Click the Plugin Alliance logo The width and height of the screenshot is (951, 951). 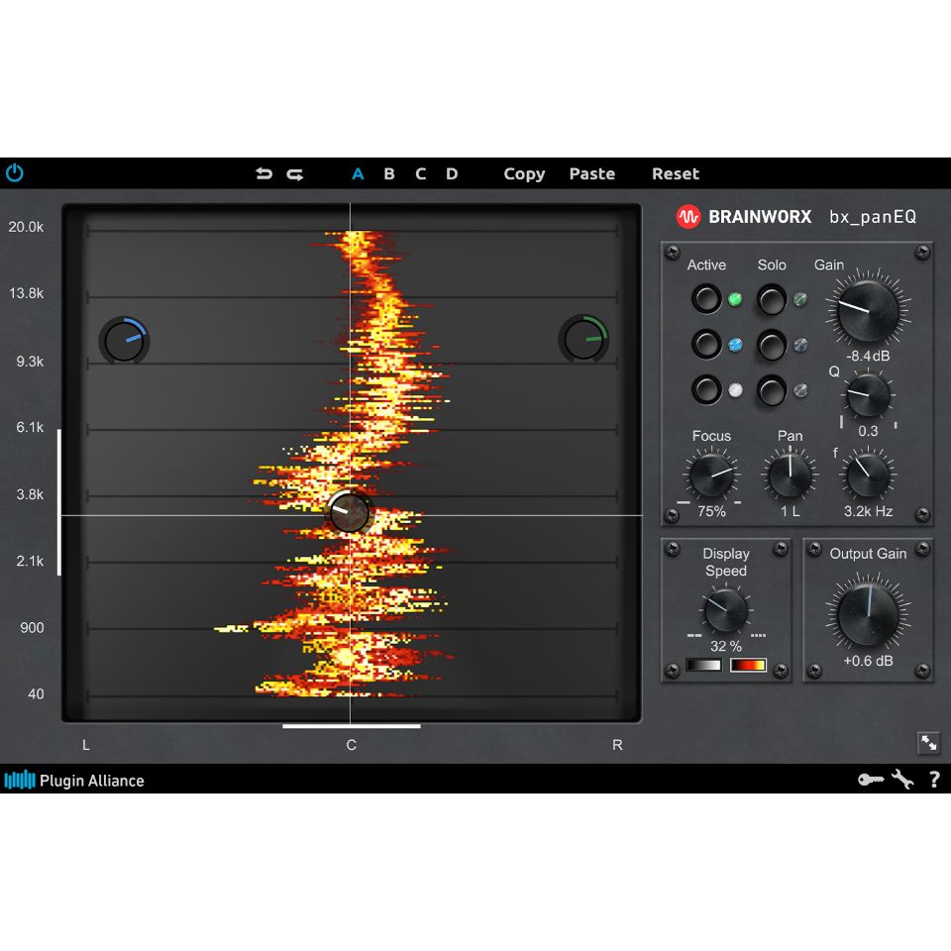pyautogui.click(x=74, y=780)
